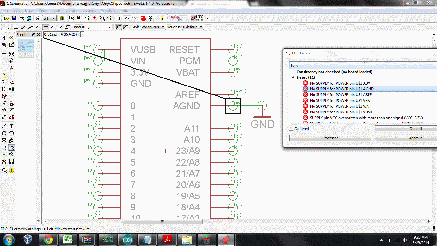The image size is (437, 246).
Task: Select the Text T tool
Action: [x=12, y=126]
